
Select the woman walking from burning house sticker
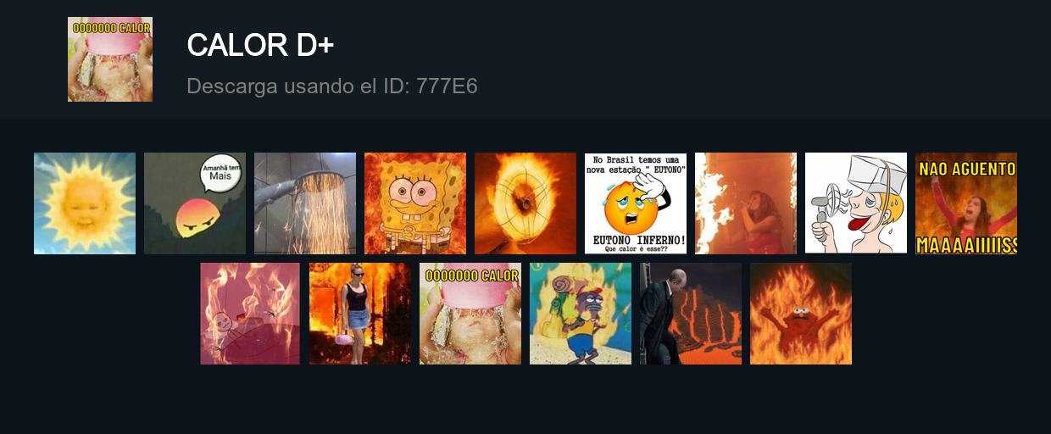[x=360, y=314]
